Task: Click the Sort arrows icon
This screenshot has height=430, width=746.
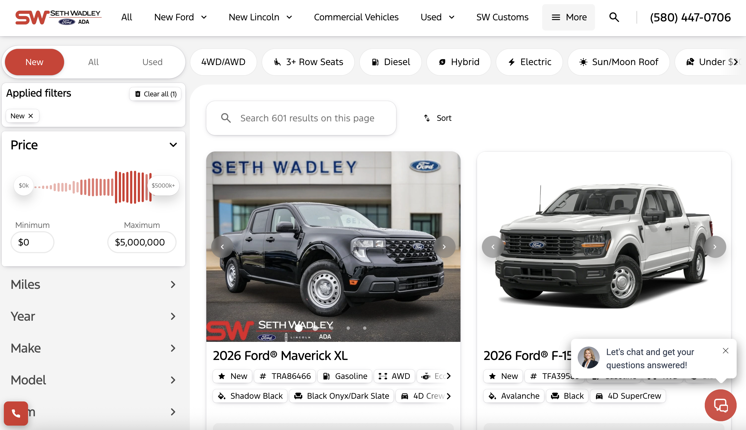Action: coord(427,118)
